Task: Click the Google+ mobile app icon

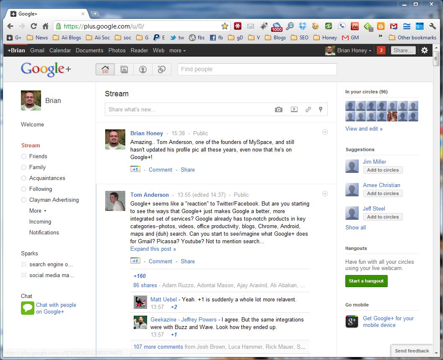Action: [352, 321]
